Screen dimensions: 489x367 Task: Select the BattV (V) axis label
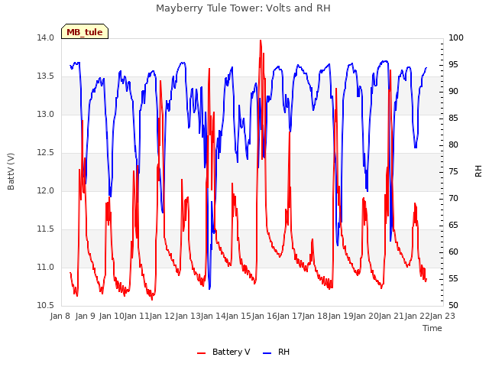11,171
